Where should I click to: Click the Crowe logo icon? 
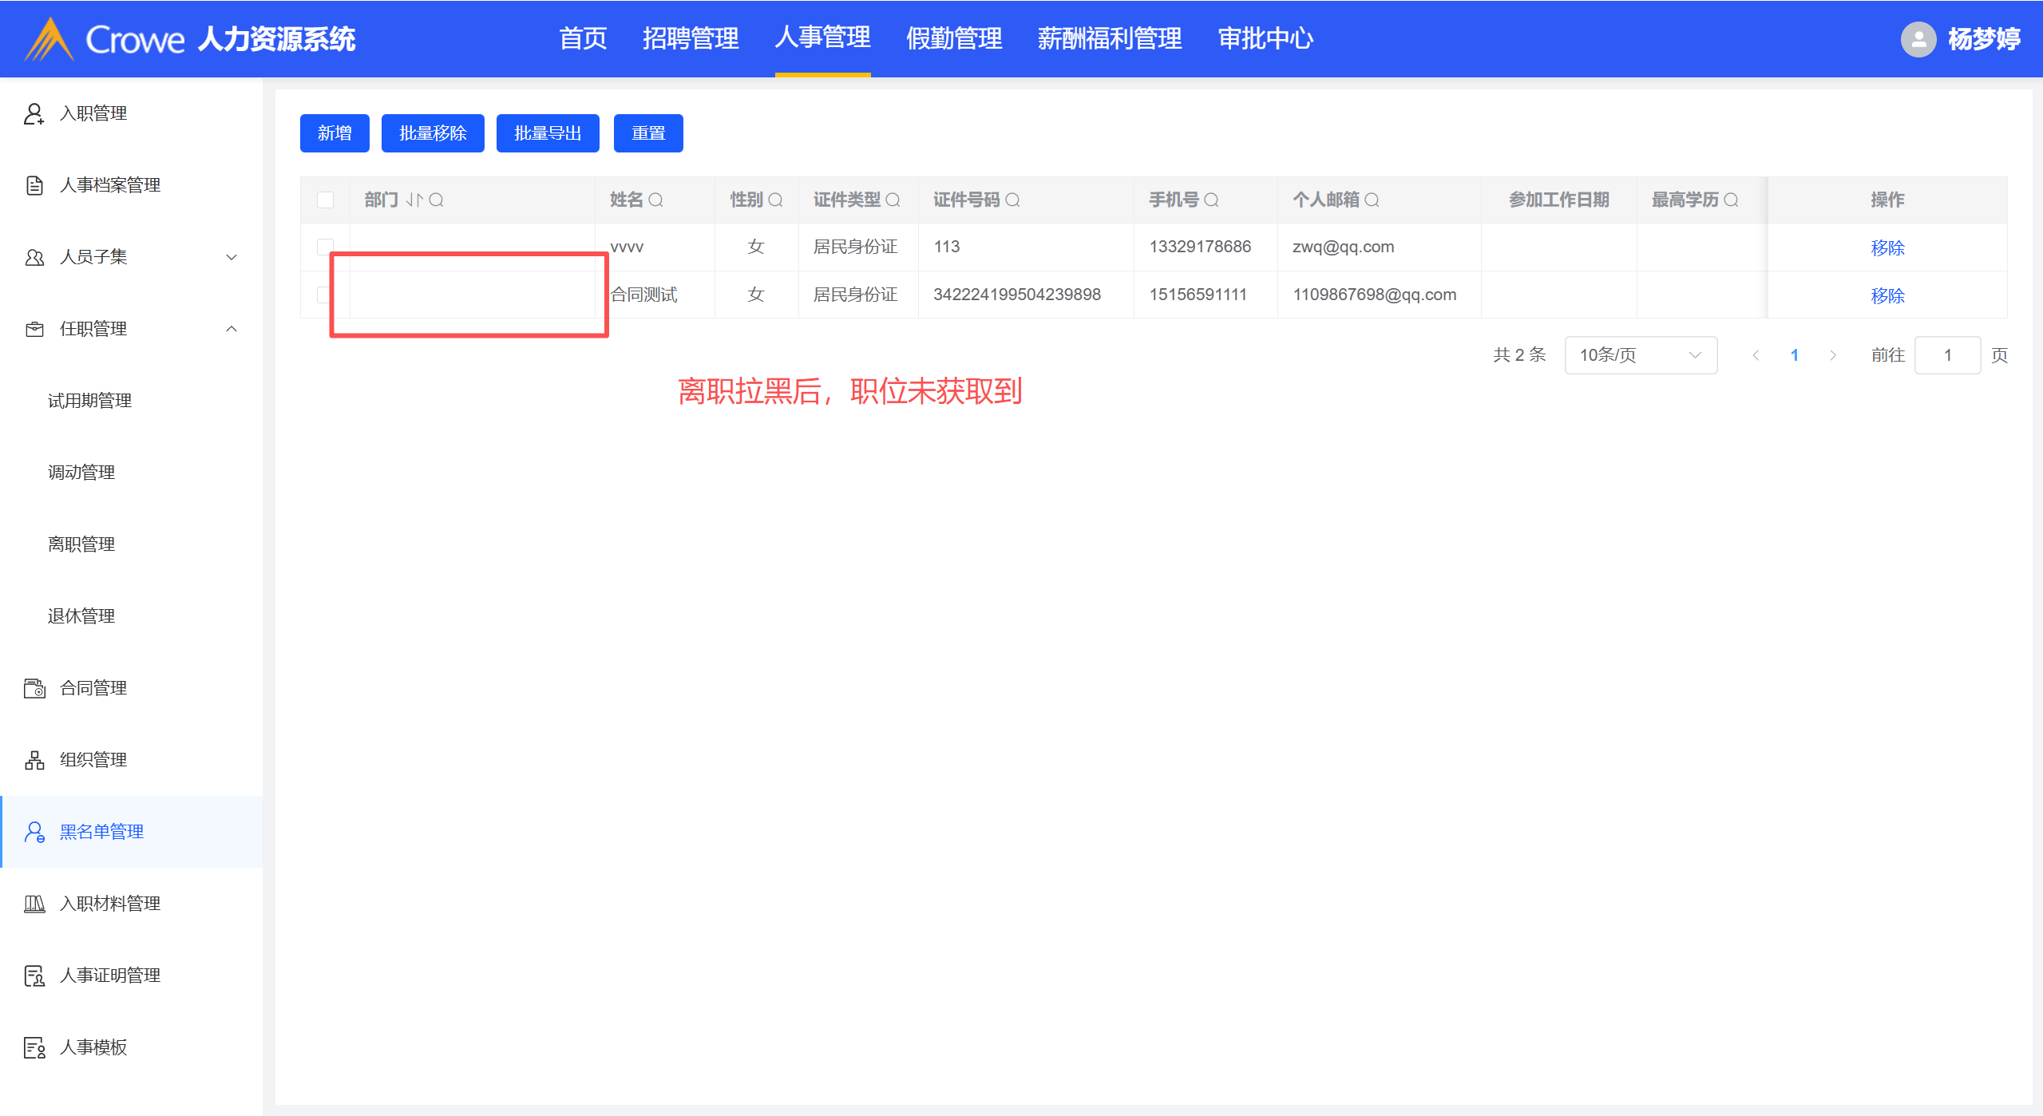click(x=49, y=38)
